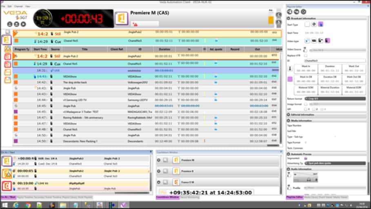Switch to the On Air / Next tab
Viewport: 371px width, 209px height.
tap(8, 197)
